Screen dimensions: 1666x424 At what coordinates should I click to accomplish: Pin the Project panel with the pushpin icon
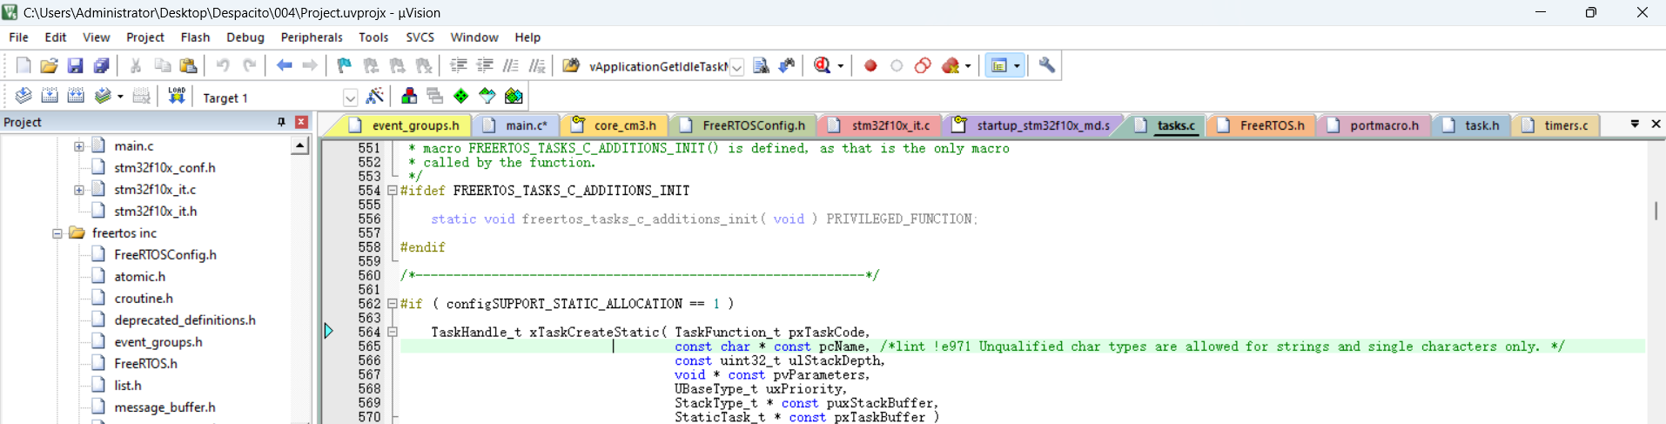tap(281, 122)
